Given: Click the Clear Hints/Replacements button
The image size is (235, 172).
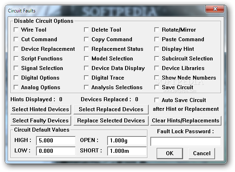Looking at the screenshot, I should pyautogui.click(x=186, y=121).
